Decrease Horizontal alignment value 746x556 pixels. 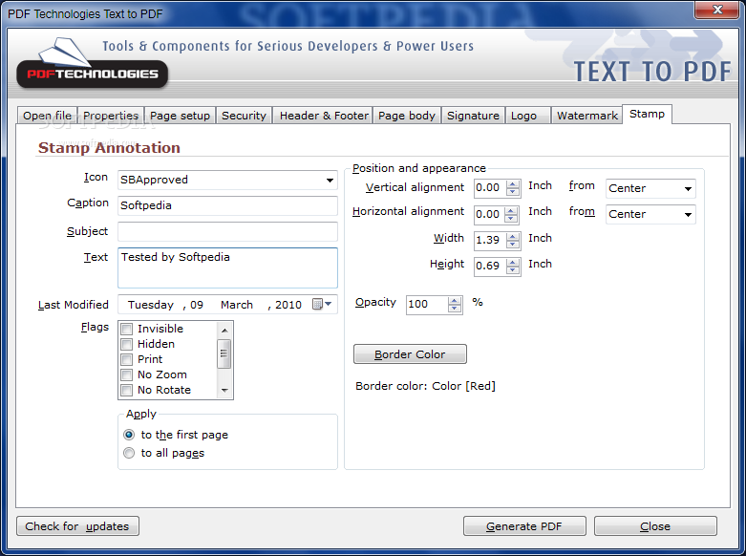(x=511, y=218)
